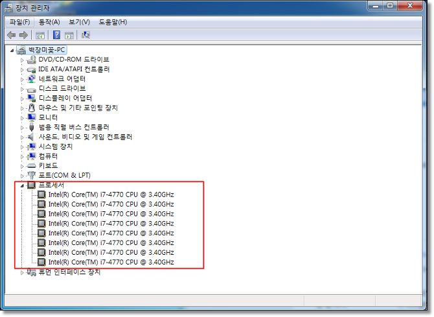Select the 마우스 및 기타 포인팅 장치 icon

pos(32,108)
